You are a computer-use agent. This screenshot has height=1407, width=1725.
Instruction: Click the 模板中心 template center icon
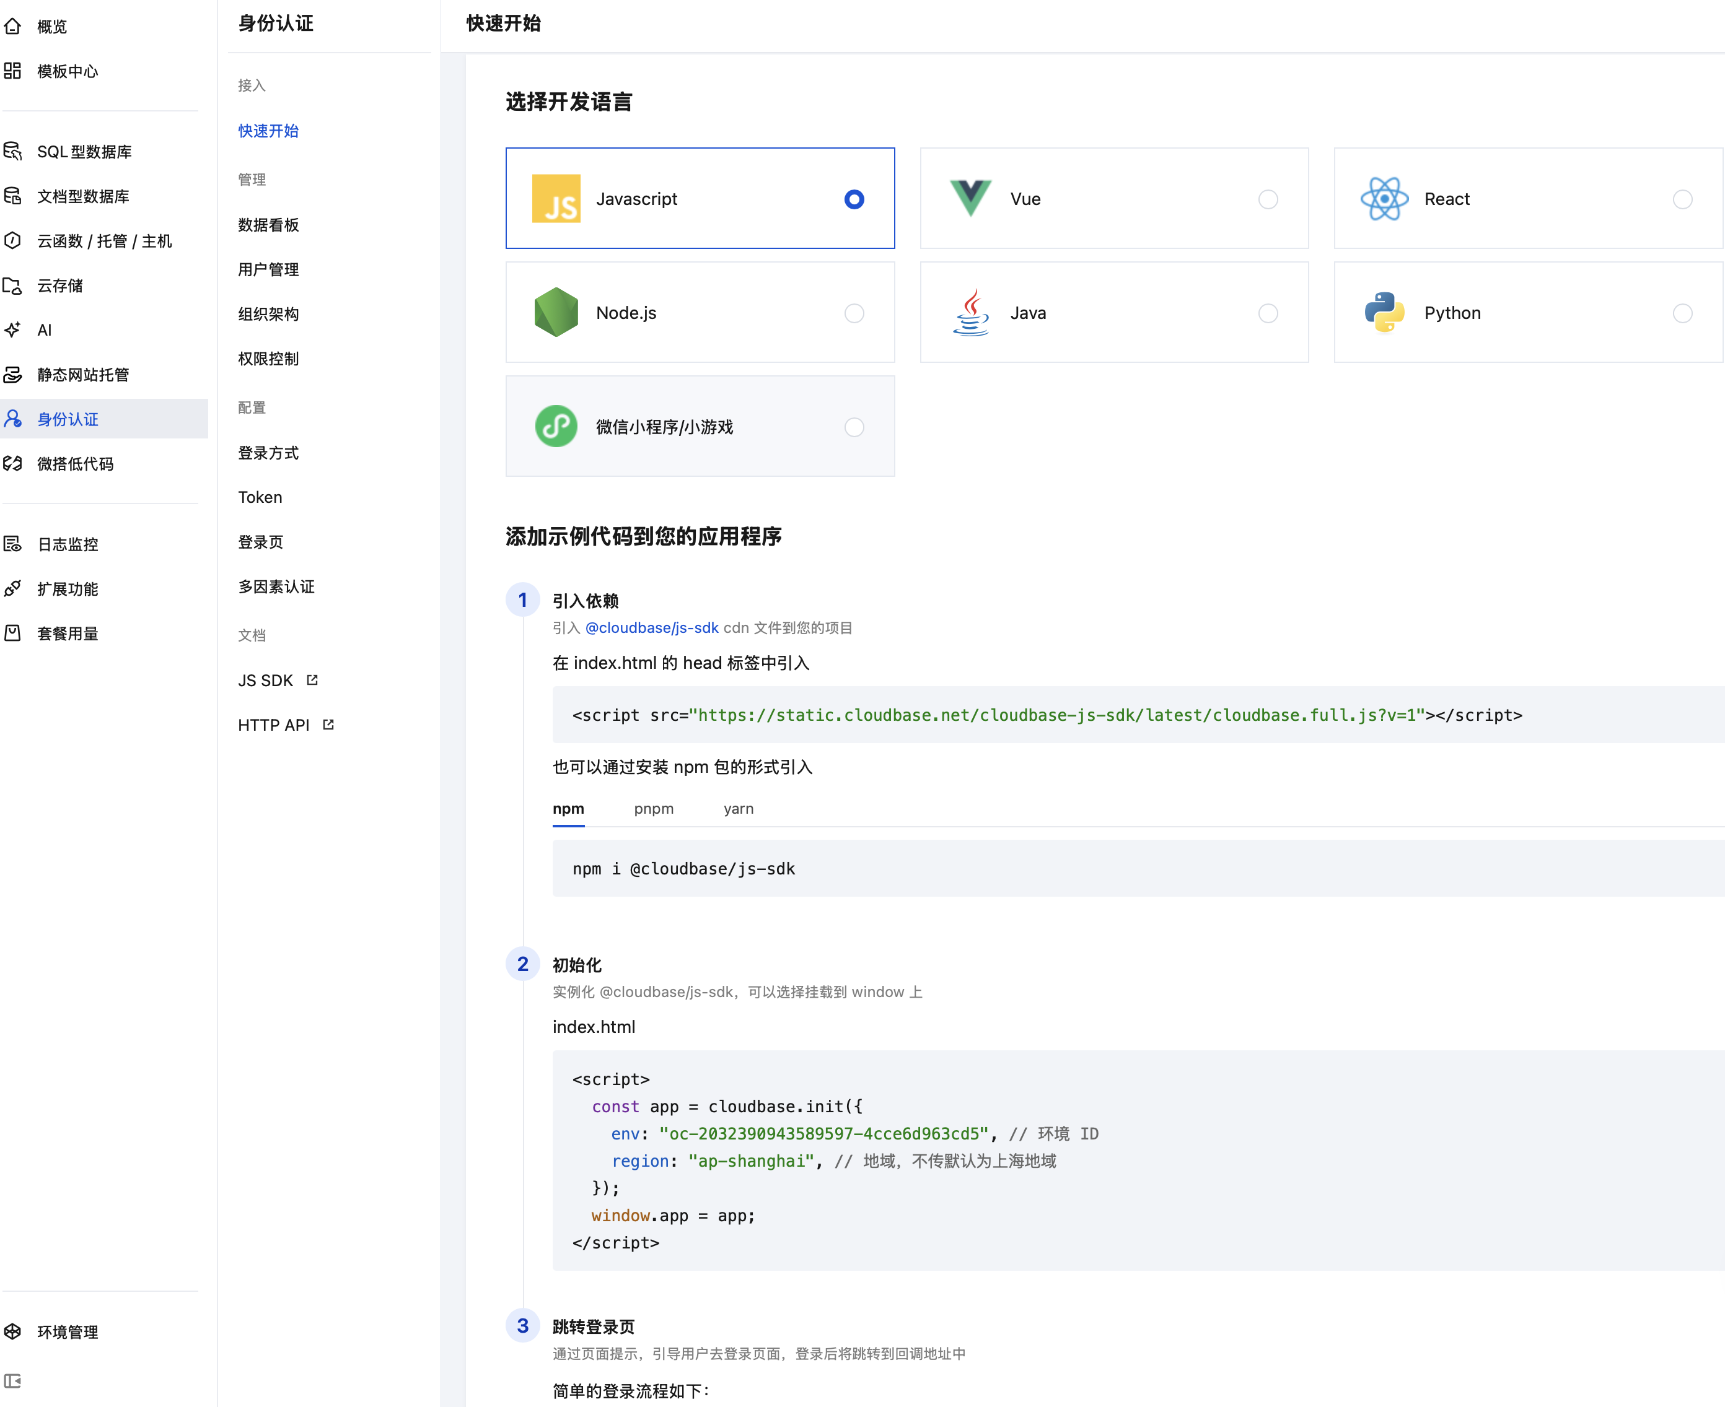(13, 71)
